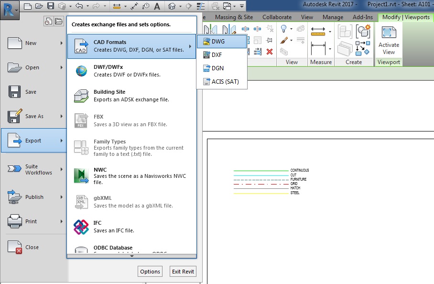Click the Split Element icon in ribbon
The height and width of the screenshot is (284, 434).
click(x=245, y=29)
